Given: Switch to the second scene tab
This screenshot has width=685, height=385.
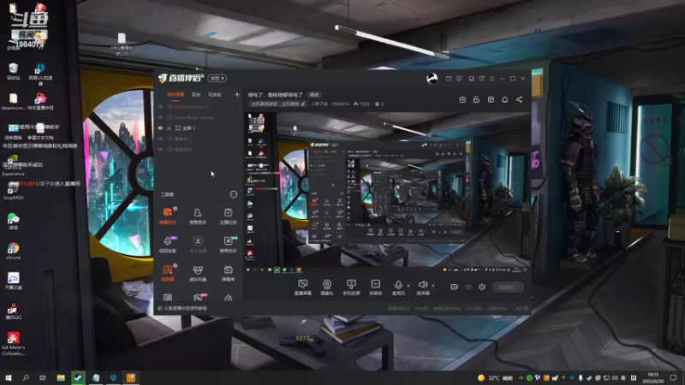Looking at the screenshot, I should point(196,94).
